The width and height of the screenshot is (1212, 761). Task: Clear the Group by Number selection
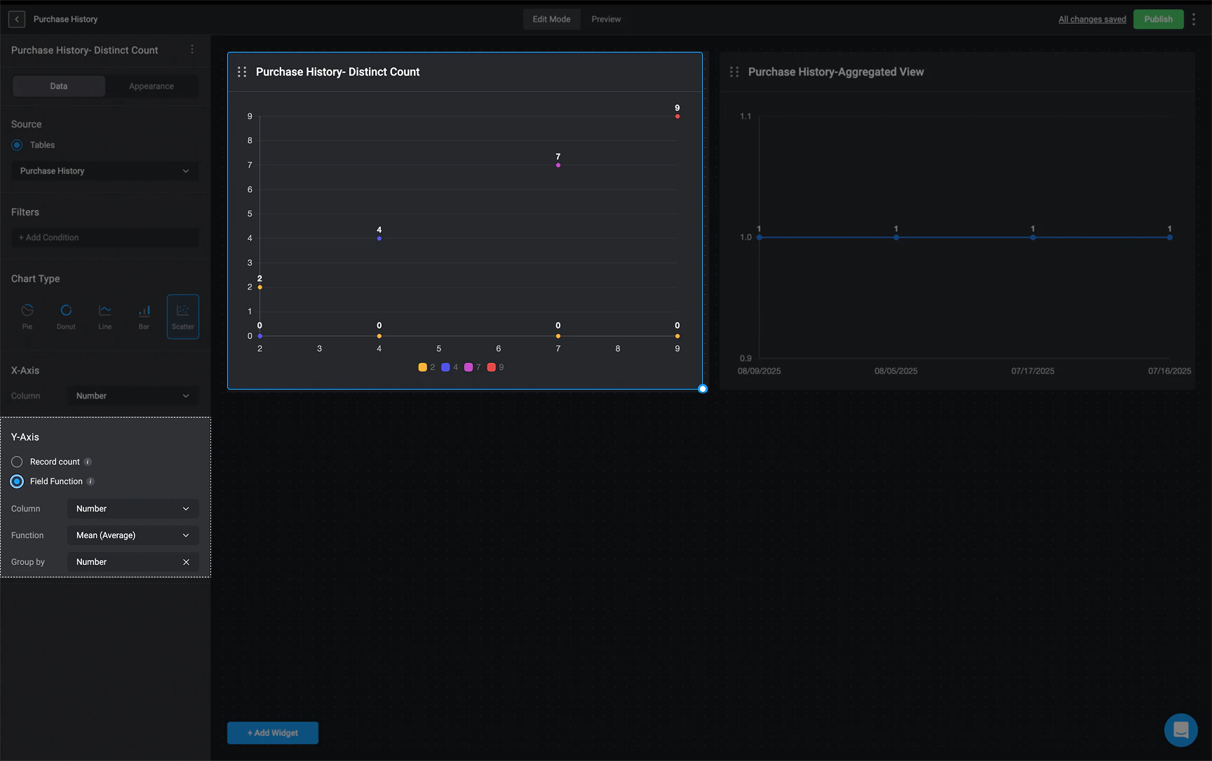click(x=186, y=562)
